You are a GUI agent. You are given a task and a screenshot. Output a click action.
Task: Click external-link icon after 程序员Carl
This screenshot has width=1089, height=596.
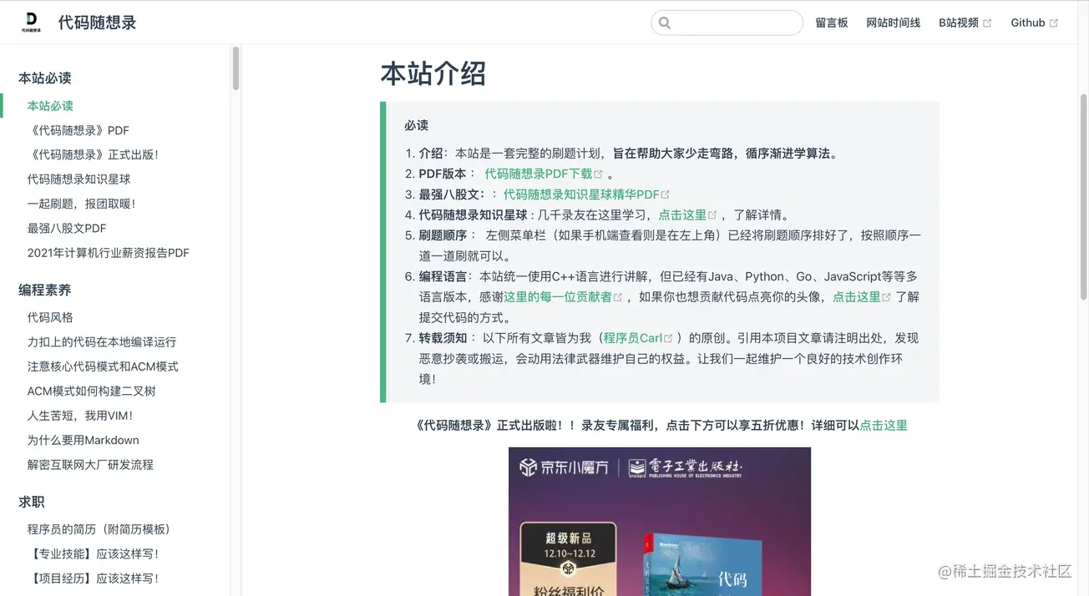(668, 338)
